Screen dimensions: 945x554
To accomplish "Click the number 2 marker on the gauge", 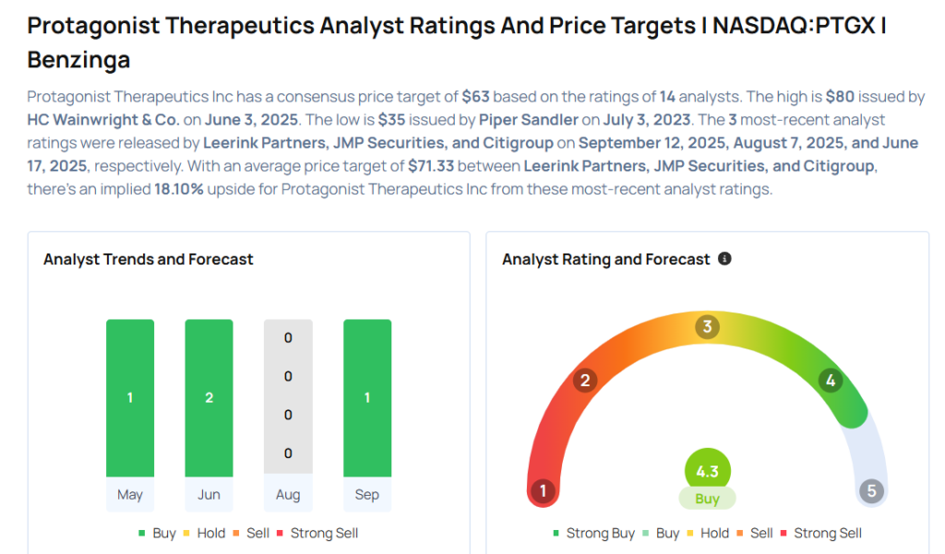I will 584,380.
